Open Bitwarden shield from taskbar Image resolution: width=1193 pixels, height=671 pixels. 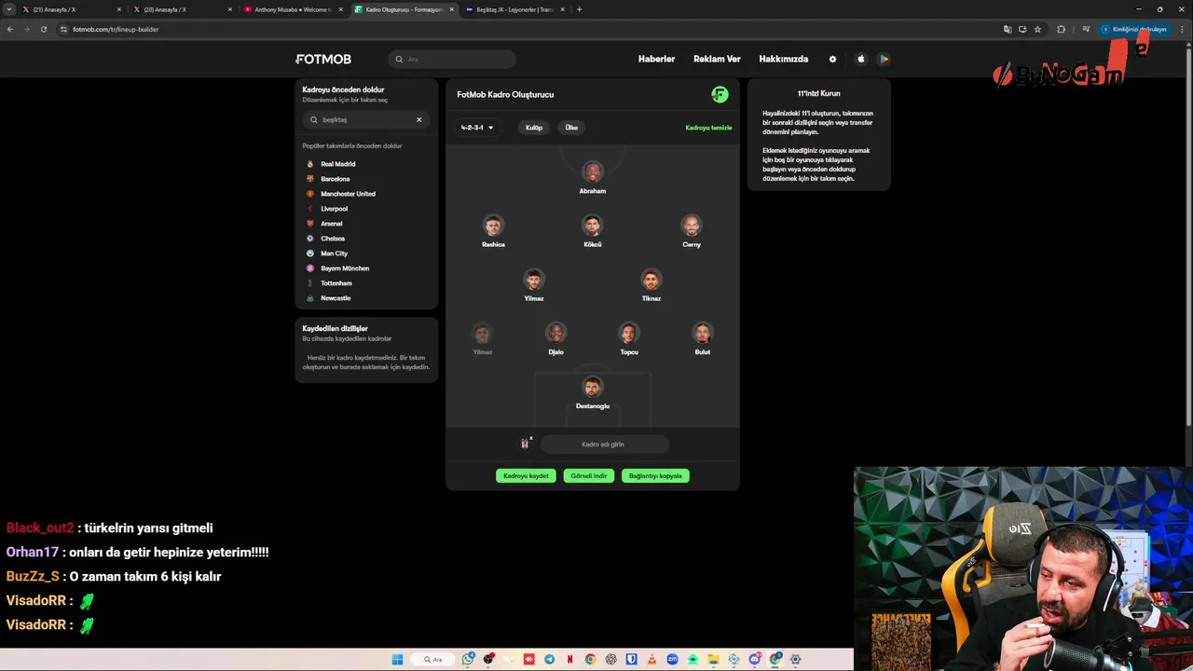point(631,660)
